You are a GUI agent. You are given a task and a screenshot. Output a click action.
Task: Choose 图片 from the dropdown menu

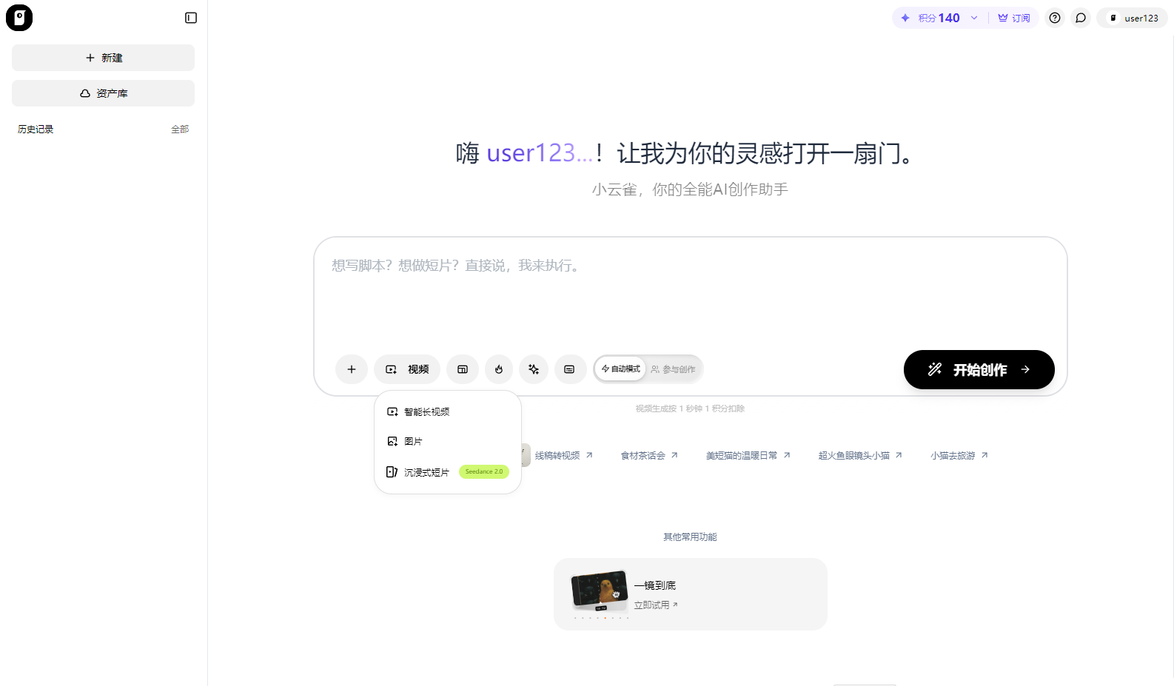[447, 441]
